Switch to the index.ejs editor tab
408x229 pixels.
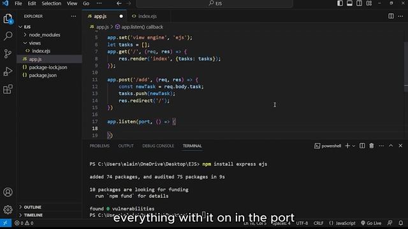(147, 16)
